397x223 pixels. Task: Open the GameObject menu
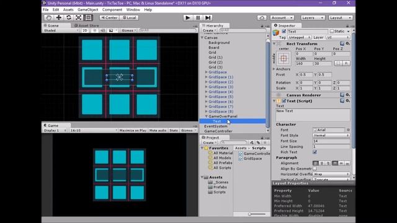(88, 10)
